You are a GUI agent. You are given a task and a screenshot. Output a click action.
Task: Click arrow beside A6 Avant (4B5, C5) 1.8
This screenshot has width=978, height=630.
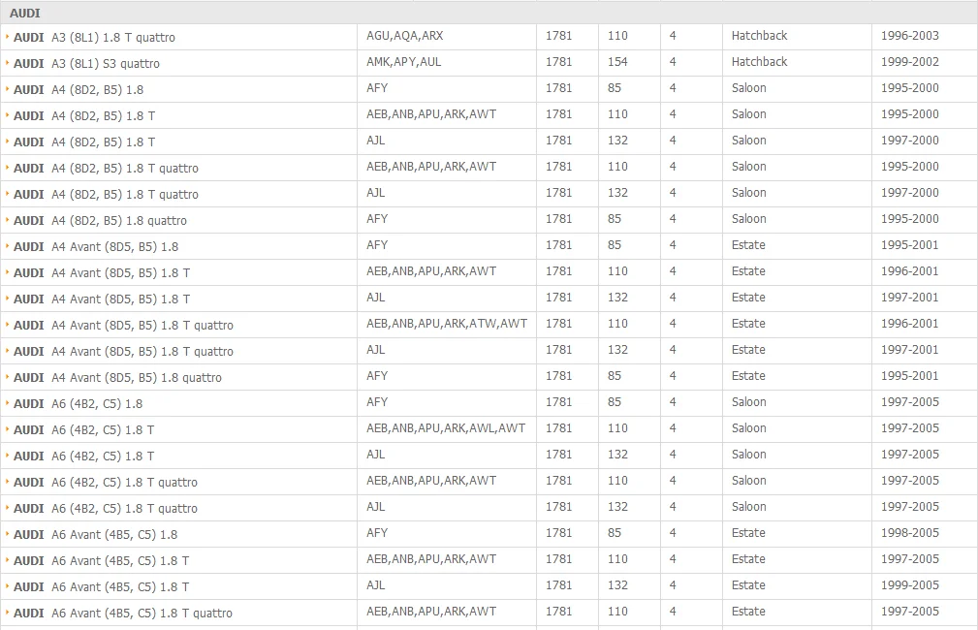click(7, 535)
